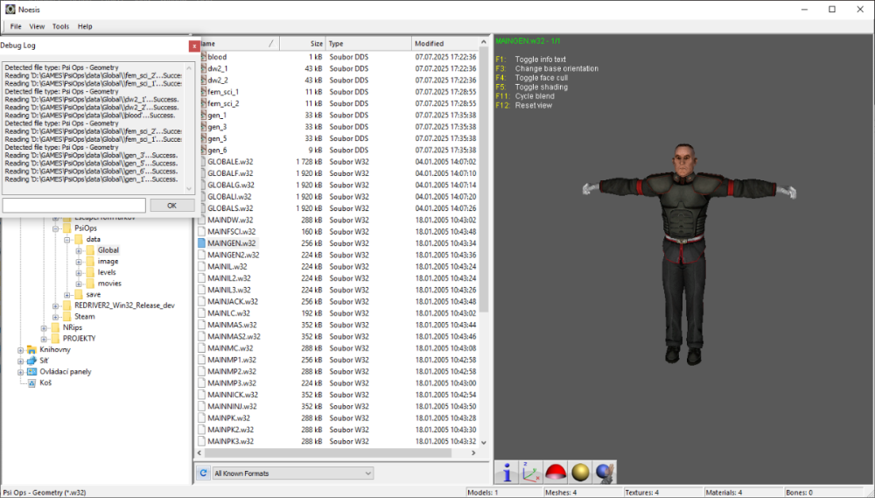The image size is (875, 498).
Task: Open the All Known Formats dropdown
Action: (x=293, y=473)
